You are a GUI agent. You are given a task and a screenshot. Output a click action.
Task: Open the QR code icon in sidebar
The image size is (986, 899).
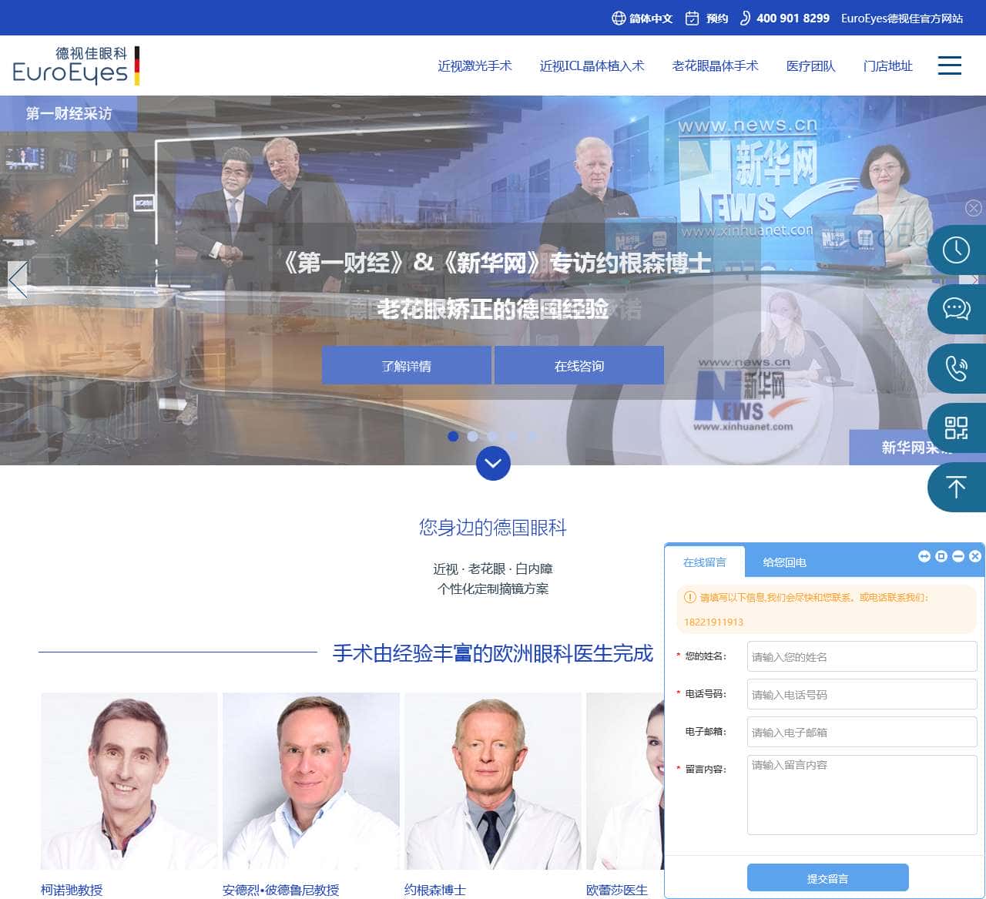coord(956,429)
